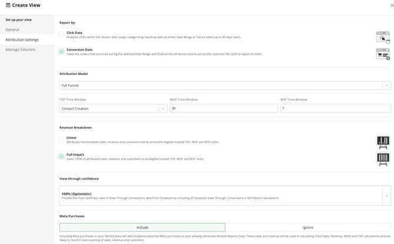
Task: Click the Click Date calendar cursor icon
Action: coord(383,38)
